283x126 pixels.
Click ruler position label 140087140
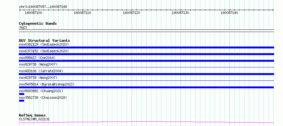pyautogui.click(x=229, y=13)
